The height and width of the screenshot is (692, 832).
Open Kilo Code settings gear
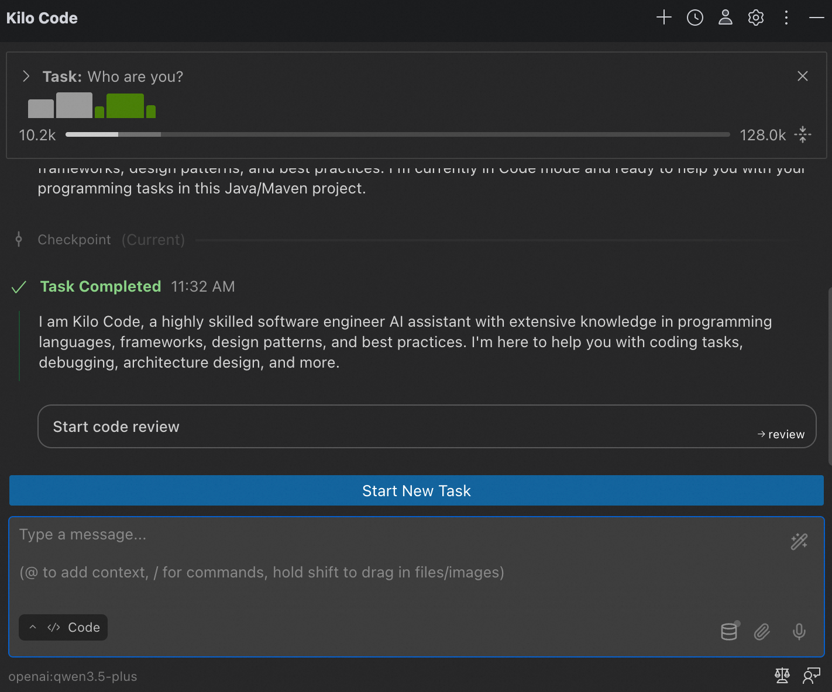(x=756, y=18)
